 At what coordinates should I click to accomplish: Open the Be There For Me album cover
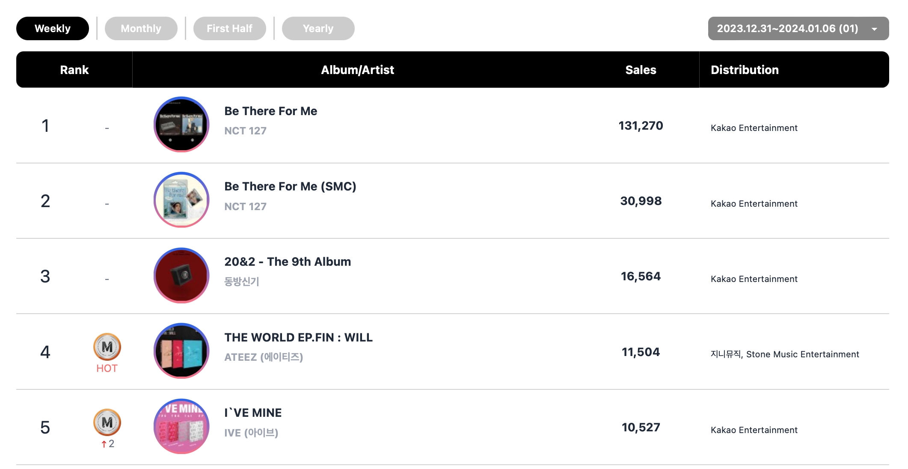pyautogui.click(x=181, y=125)
